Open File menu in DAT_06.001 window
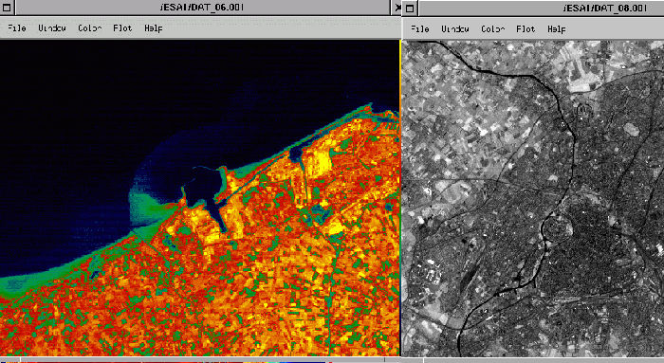The image size is (664, 363). pos(17,28)
